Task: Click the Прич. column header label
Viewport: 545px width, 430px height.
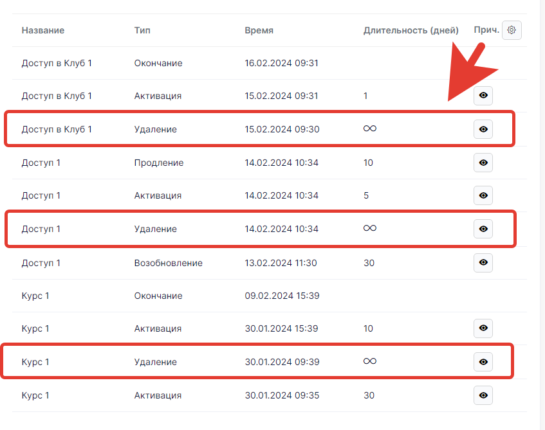Action: [486, 30]
